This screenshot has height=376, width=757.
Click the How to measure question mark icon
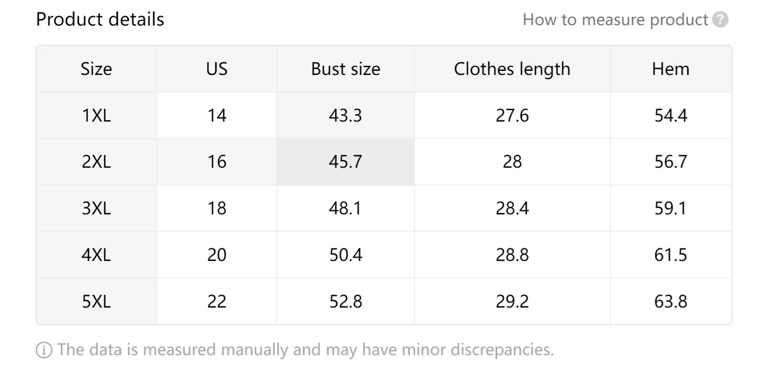pyautogui.click(x=721, y=19)
